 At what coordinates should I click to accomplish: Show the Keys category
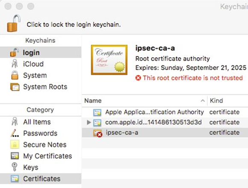[41, 167]
